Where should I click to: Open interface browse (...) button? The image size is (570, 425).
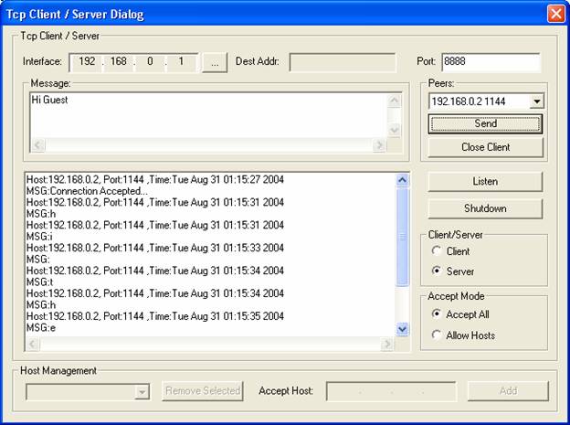pyautogui.click(x=215, y=62)
